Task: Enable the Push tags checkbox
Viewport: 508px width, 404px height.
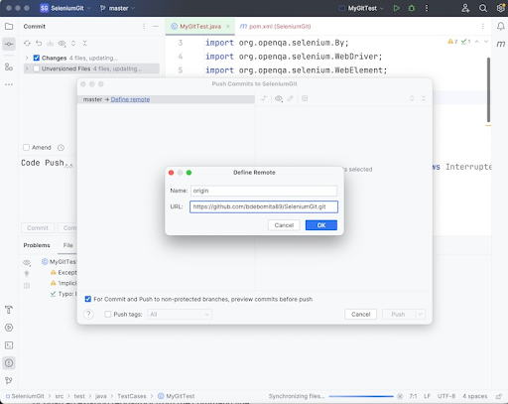Action: click(x=108, y=314)
